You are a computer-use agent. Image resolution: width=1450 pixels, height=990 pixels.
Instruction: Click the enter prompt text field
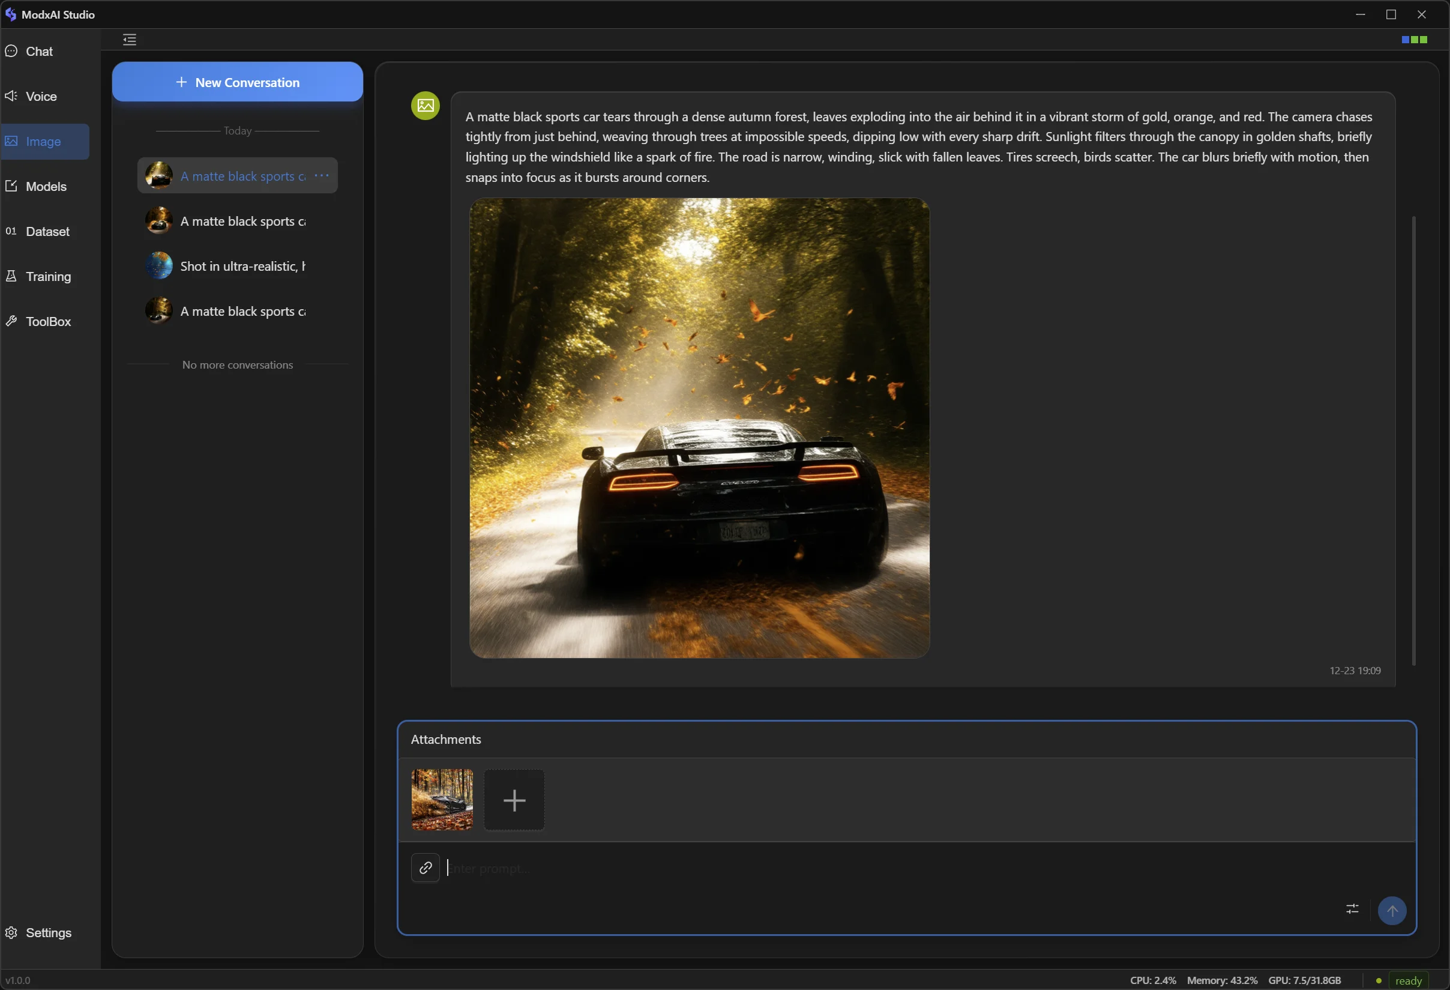(x=873, y=868)
